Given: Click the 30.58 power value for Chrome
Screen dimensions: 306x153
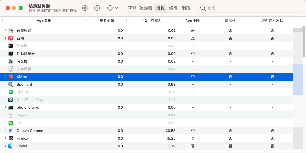Looking at the screenshot, I should point(171,131).
